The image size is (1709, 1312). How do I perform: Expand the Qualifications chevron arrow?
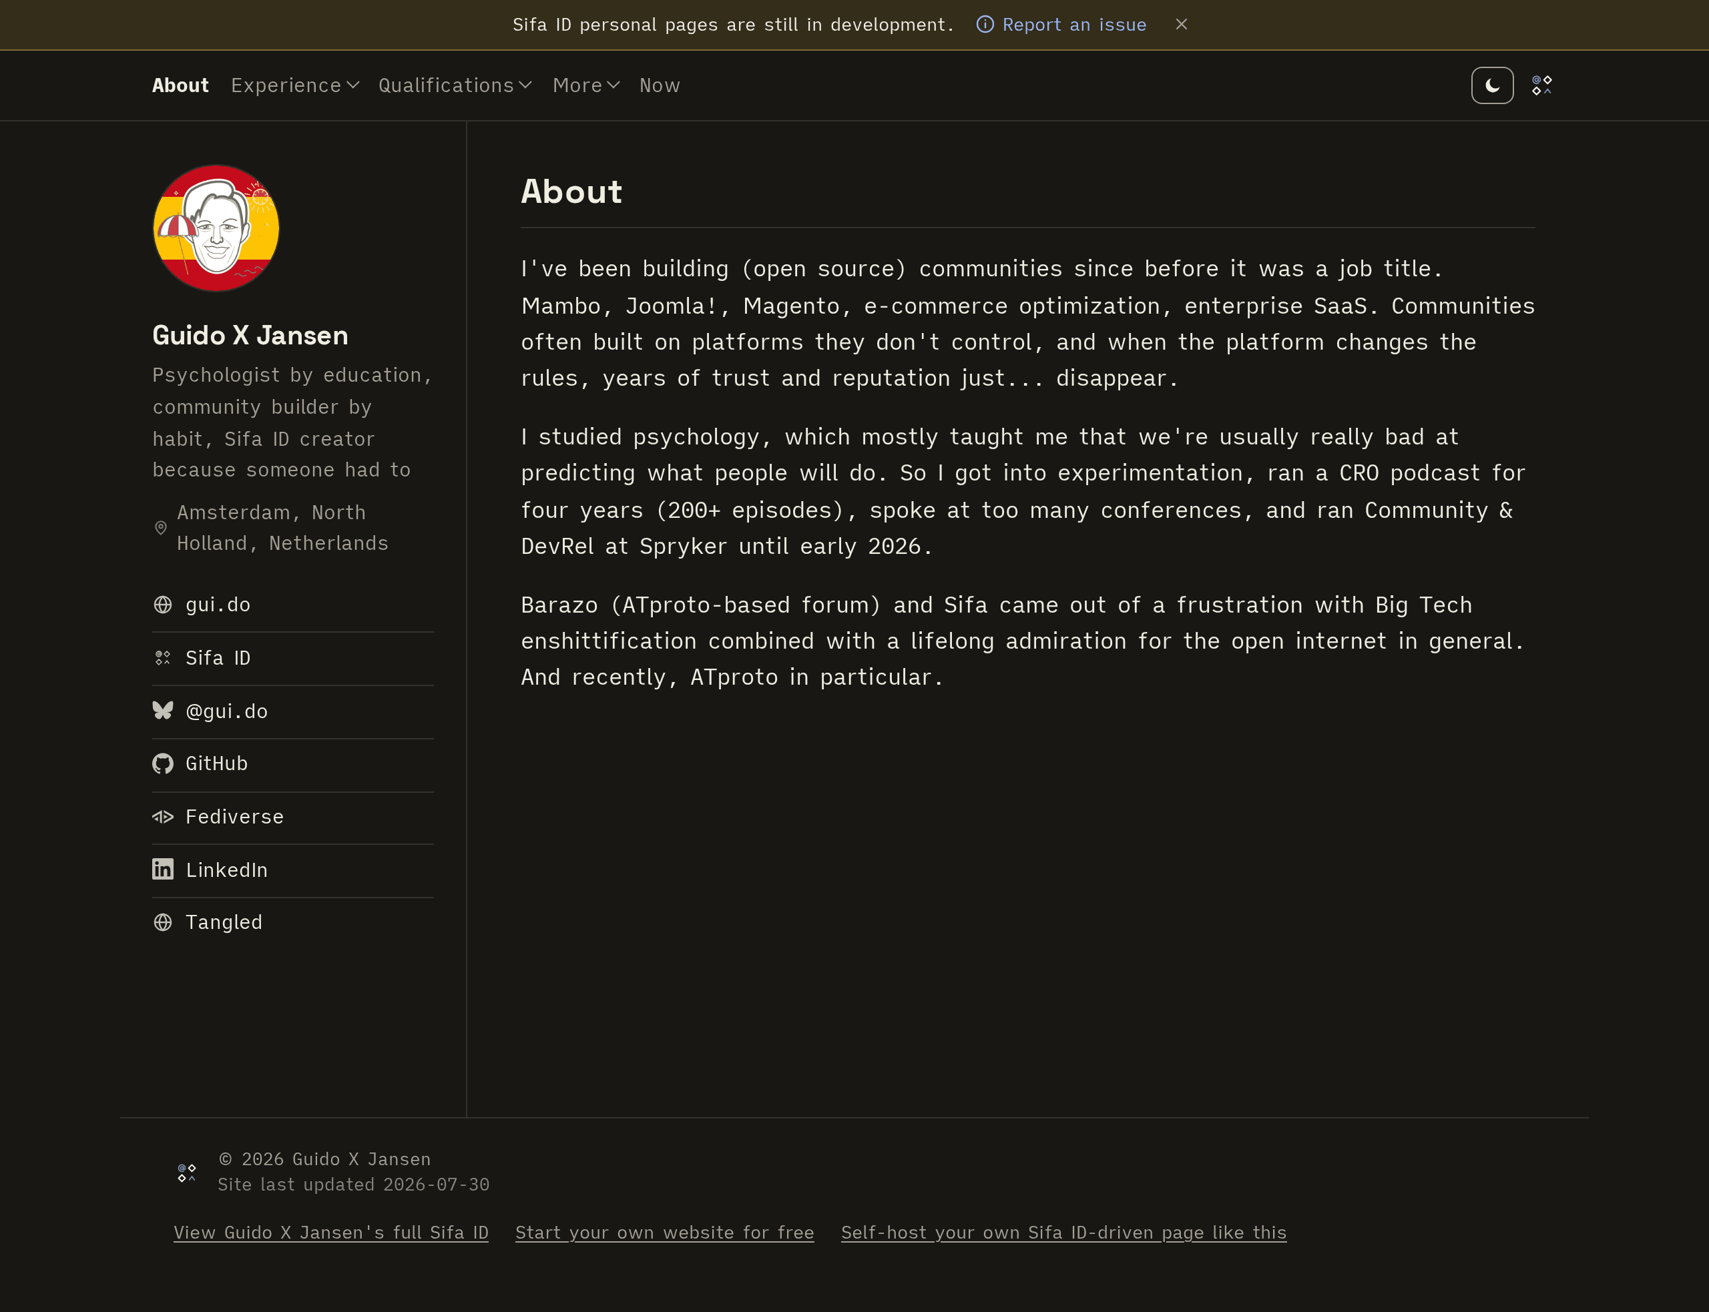click(525, 85)
